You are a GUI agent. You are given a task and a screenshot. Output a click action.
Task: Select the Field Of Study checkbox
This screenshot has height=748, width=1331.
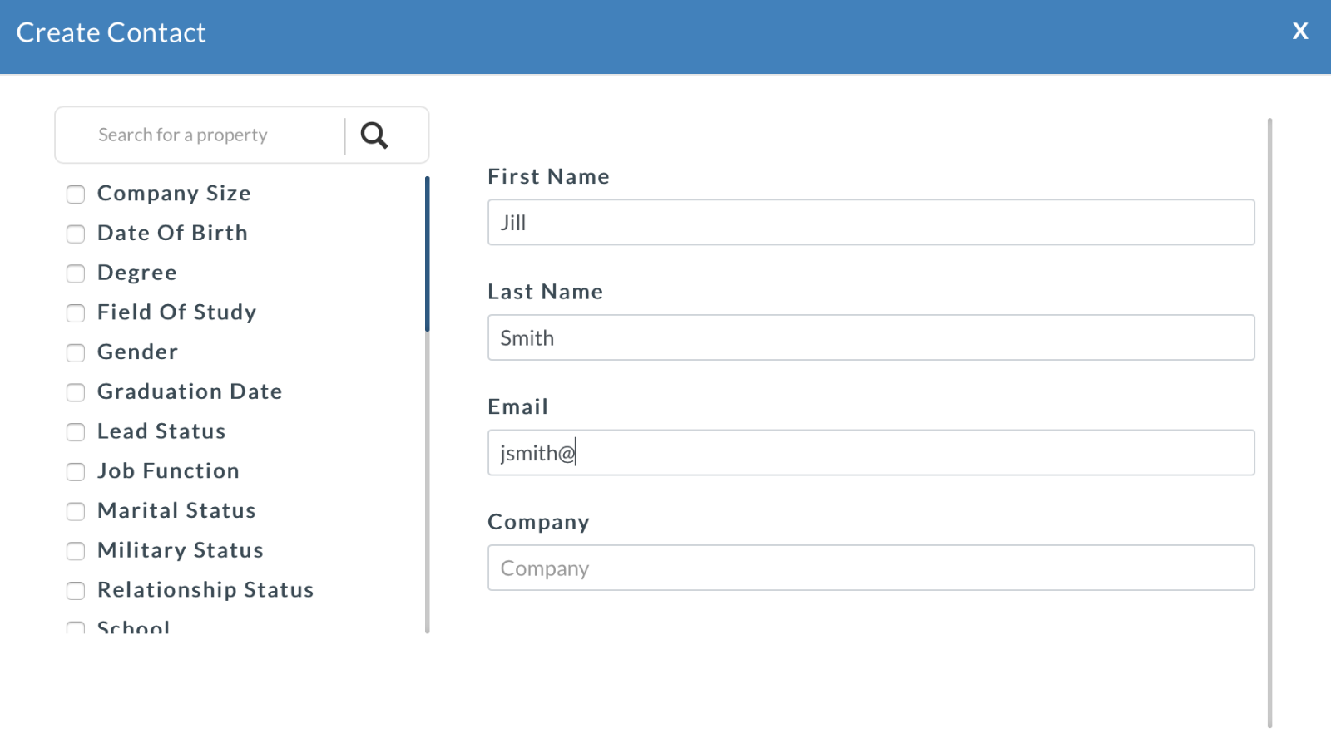(76, 313)
